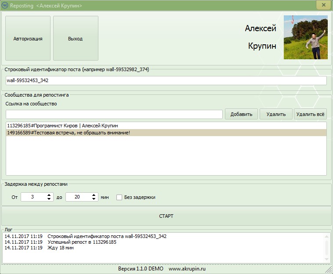
Task: Click the www.akrupin.ru status bar text
Action: 187,269
